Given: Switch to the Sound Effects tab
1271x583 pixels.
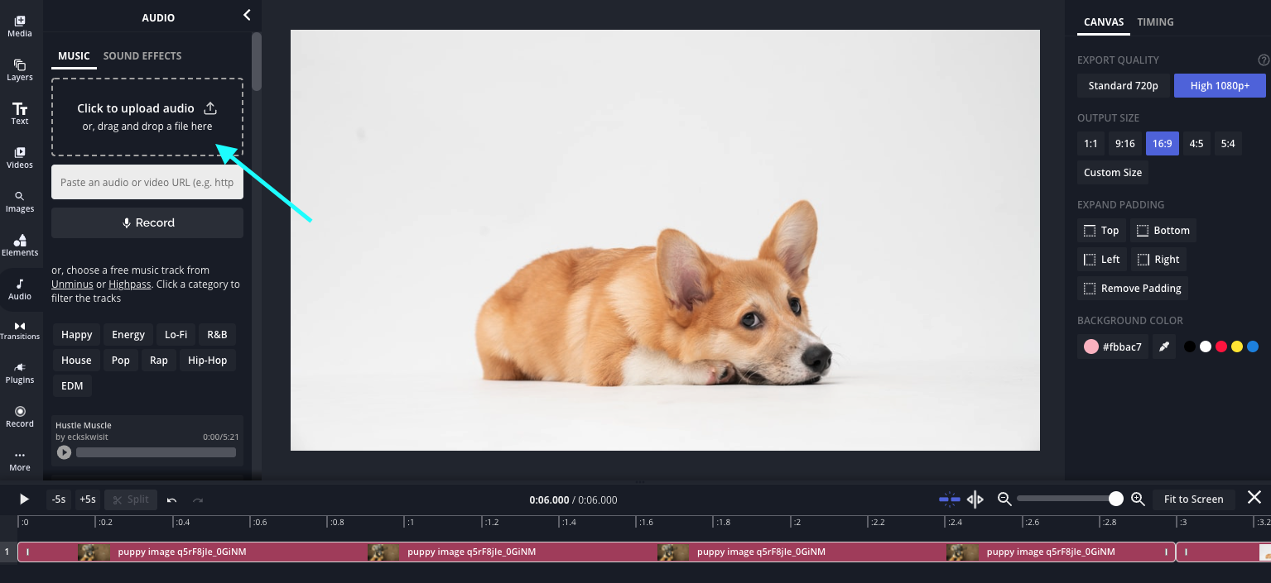Looking at the screenshot, I should point(142,56).
